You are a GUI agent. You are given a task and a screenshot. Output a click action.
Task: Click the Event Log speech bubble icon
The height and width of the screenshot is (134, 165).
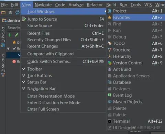pyautogui.click(x=110, y=95)
